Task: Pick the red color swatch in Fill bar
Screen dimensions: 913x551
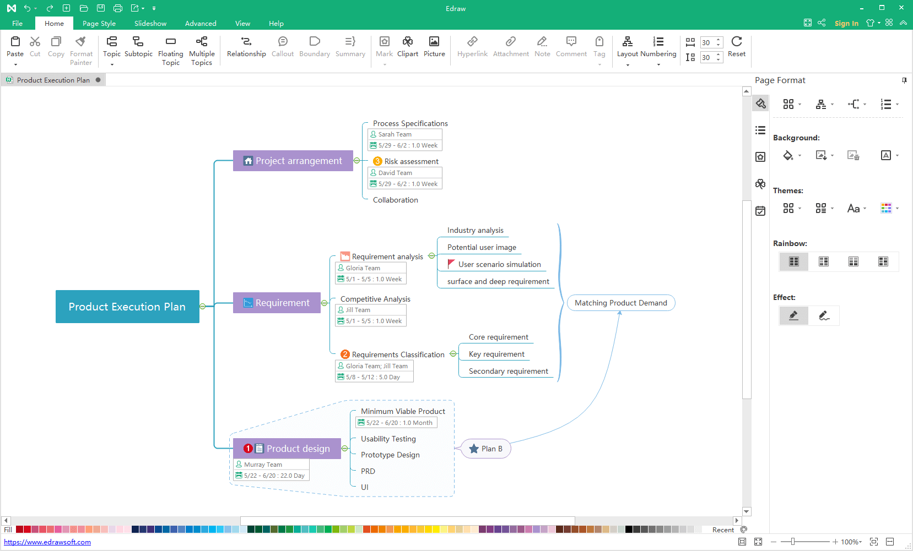Action: [27, 530]
